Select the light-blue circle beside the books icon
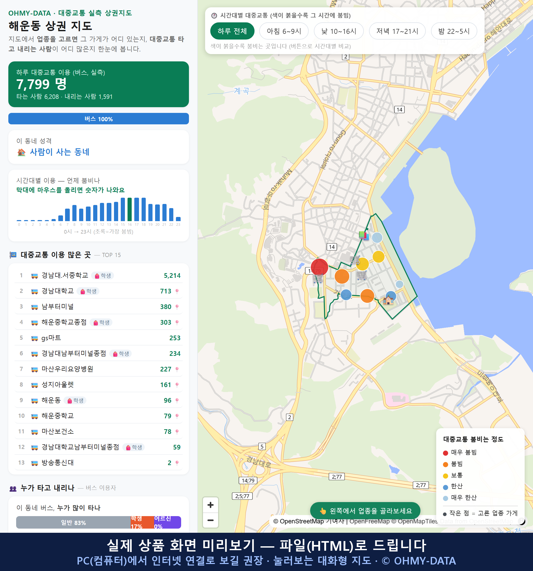This screenshot has height=571, width=533. [x=377, y=238]
